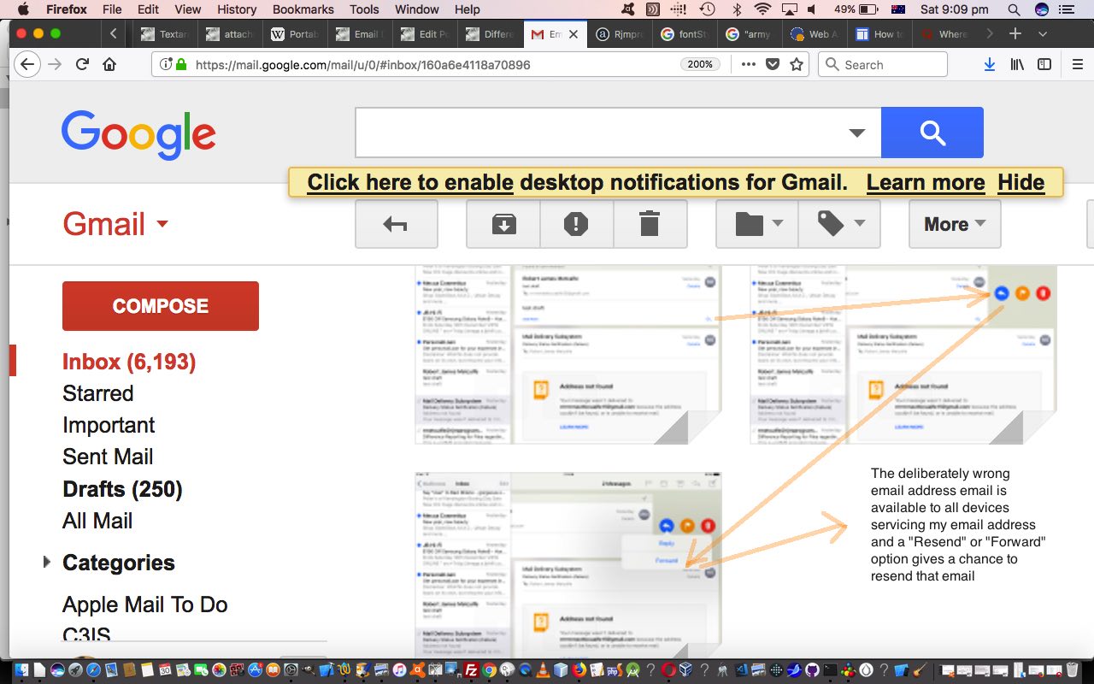Show site information lock icon
The width and height of the screenshot is (1094, 684).
pos(180,64)
